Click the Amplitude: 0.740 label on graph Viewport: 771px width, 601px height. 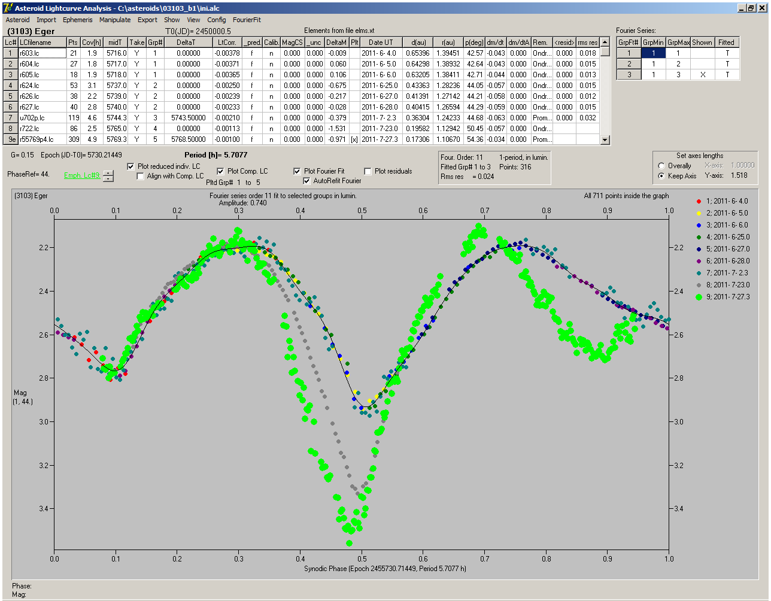(x=243, y=203)
